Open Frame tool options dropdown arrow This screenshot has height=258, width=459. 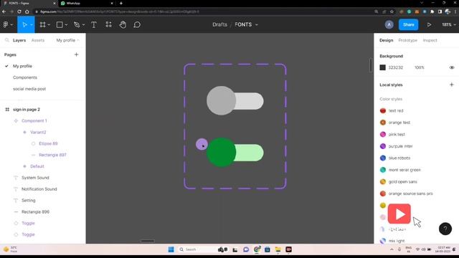(x=49, y=25)
